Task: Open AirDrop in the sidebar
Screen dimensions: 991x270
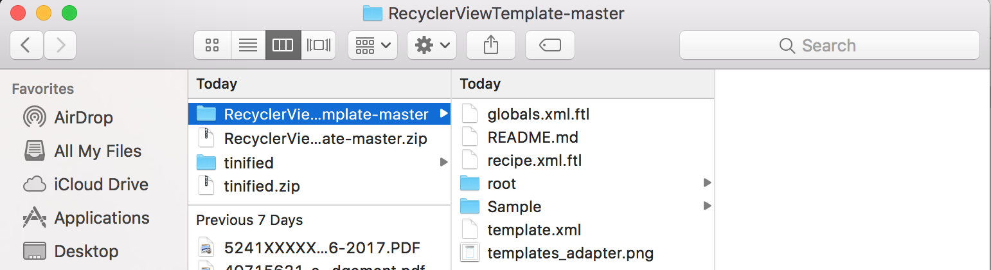Action: 84,118
